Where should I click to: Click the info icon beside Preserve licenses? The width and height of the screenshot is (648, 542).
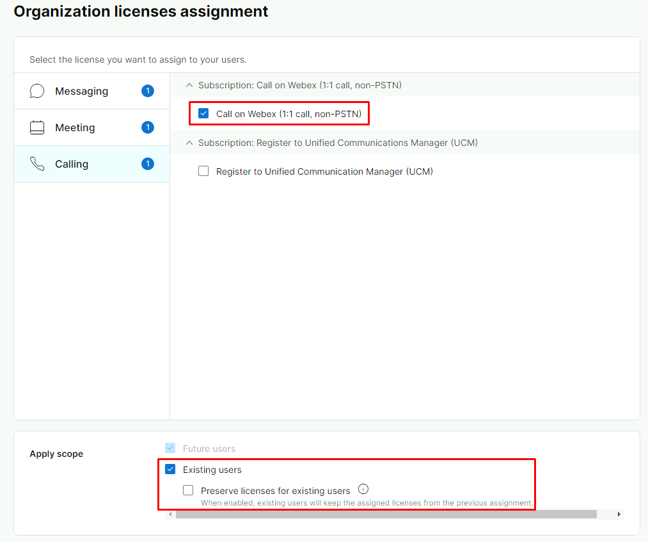pos(363,490)
